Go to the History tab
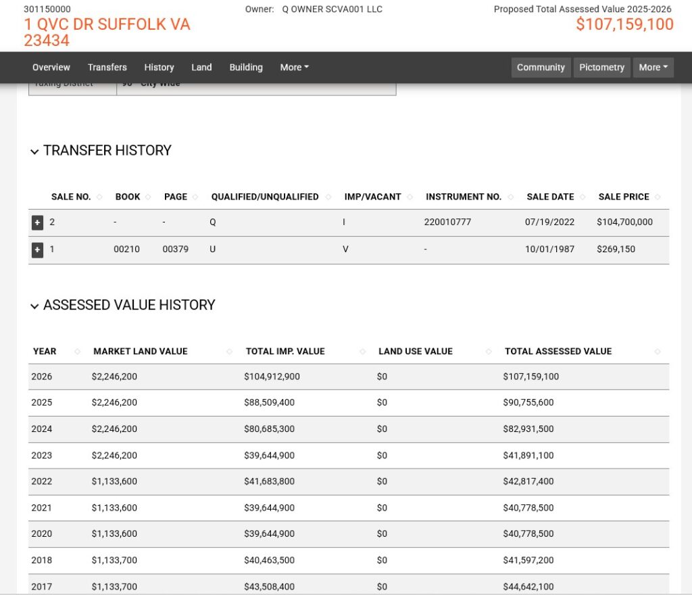 (x=159, y=68)
